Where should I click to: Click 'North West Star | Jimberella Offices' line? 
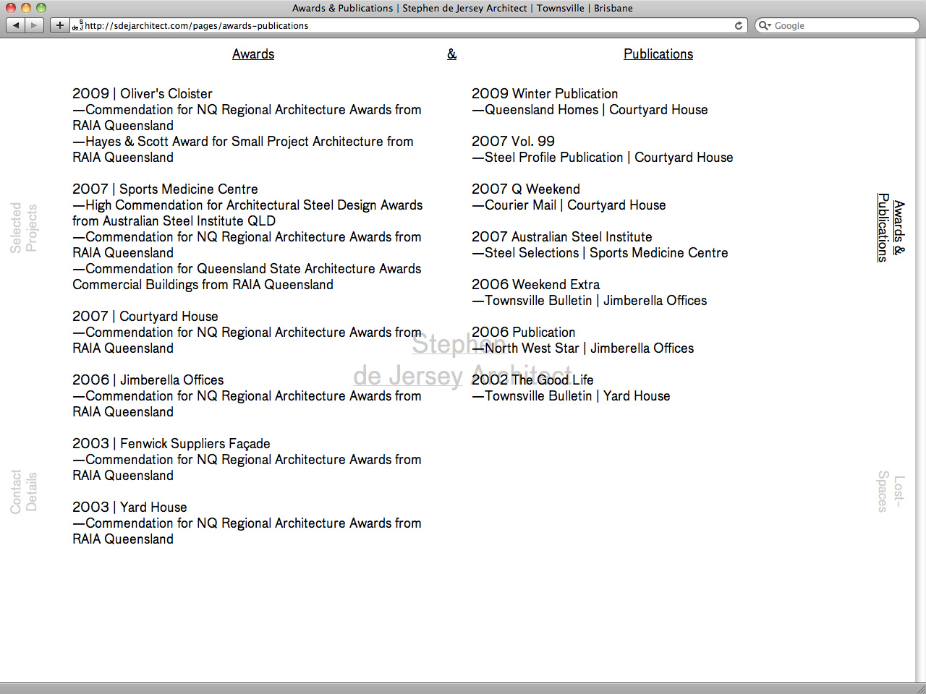pyautogui.click(x=583, y=348)
